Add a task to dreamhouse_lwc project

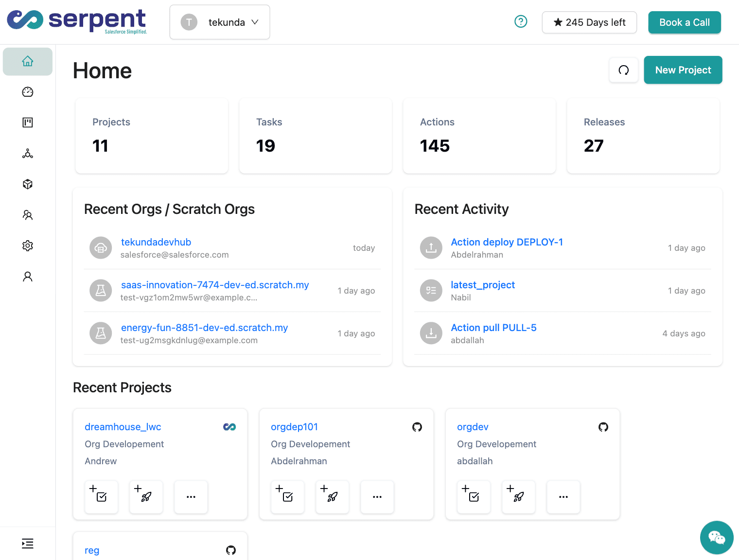click(x=101, y=497)
